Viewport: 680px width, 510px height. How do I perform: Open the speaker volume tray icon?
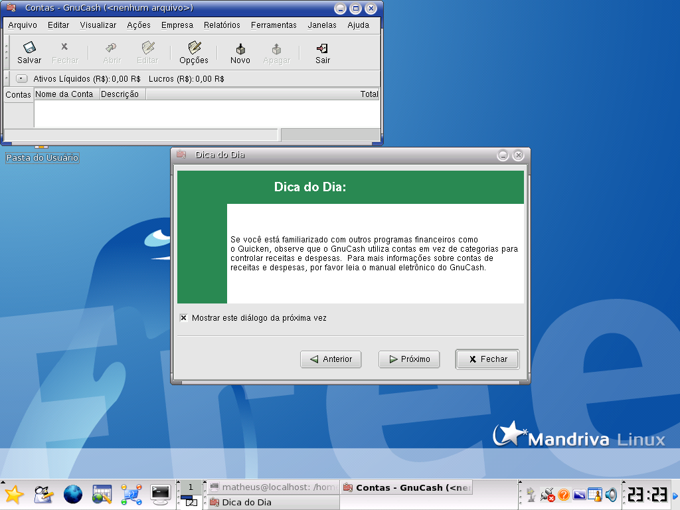tap(611, 494)
